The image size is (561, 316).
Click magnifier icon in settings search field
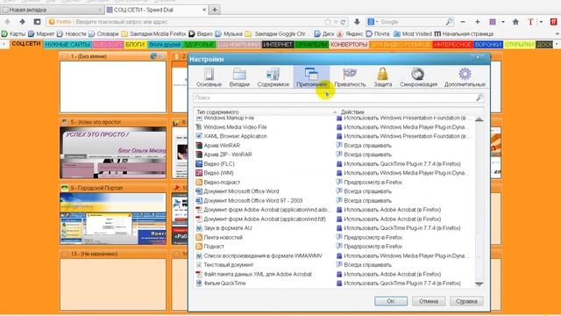coord(479,97)
